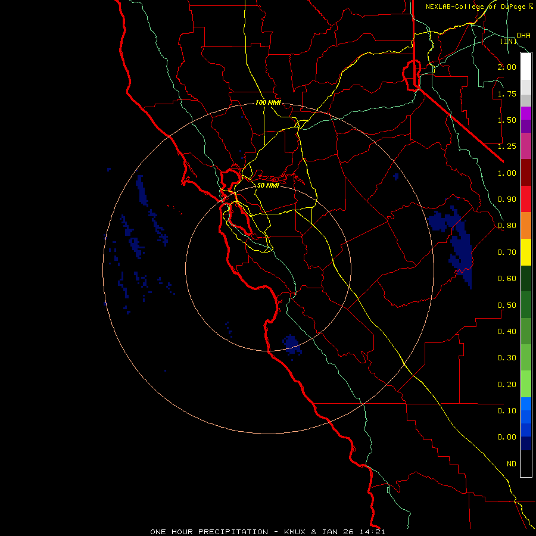Image resolution: width=536 pixels, height=536 pixels.
Task: Click the 1.50 legend value
Action: (x=507, y=120)
